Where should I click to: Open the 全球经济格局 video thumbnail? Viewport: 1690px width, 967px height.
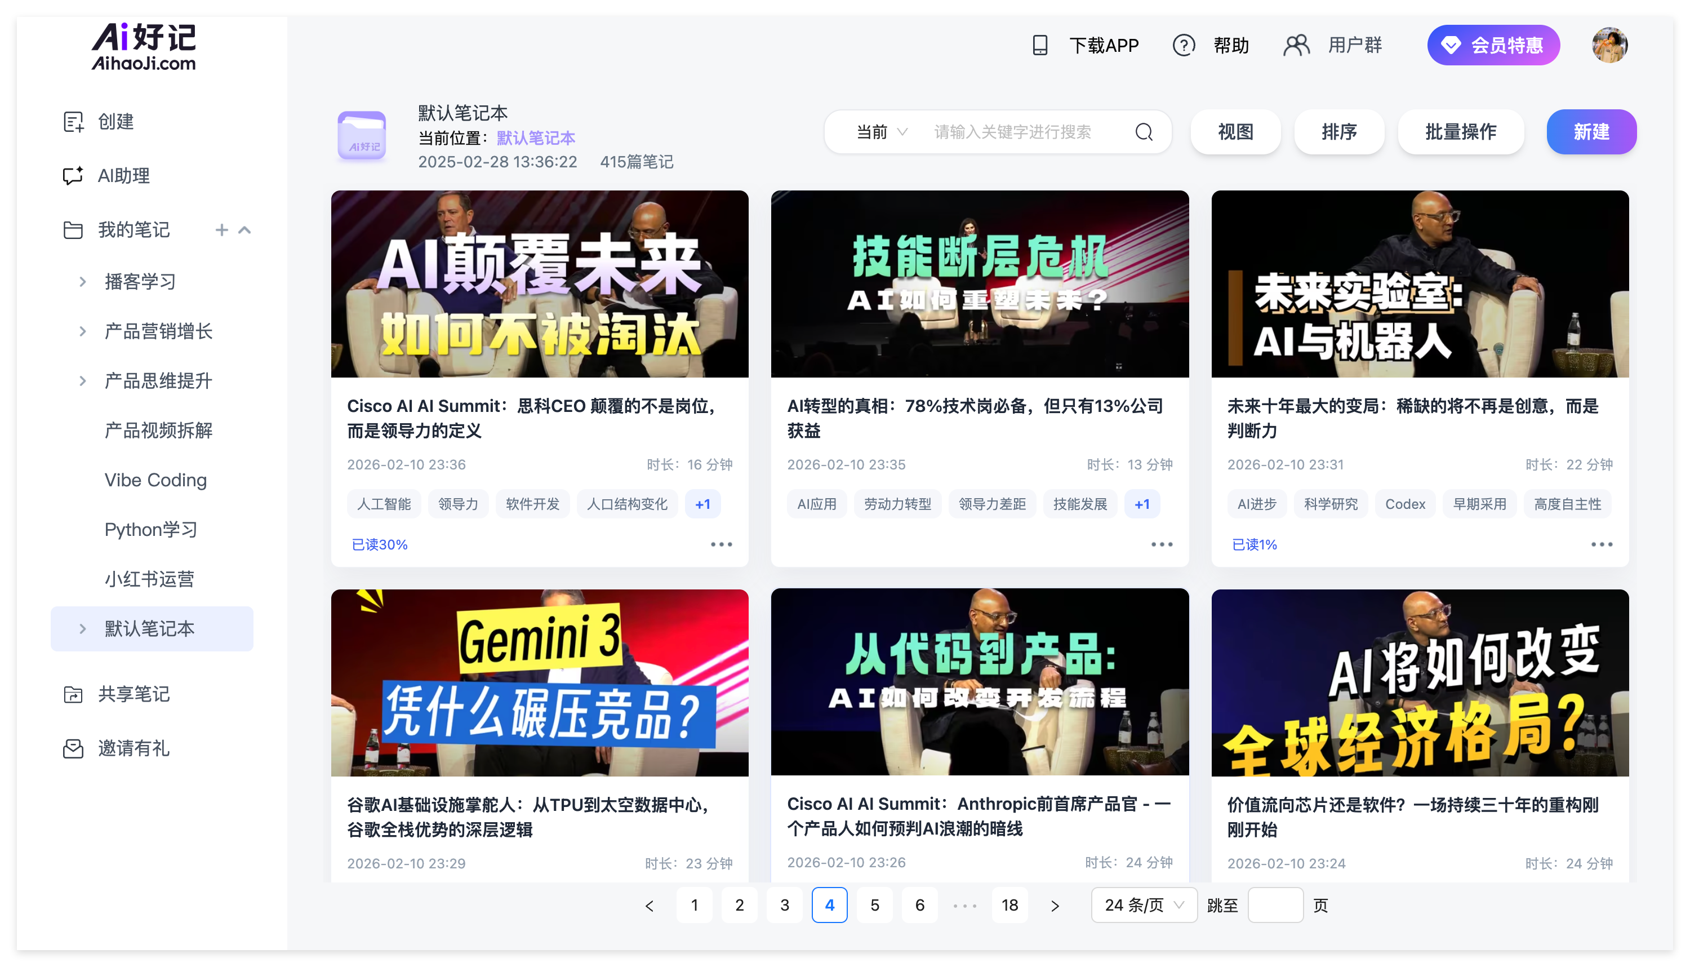tap(1420, 683)
